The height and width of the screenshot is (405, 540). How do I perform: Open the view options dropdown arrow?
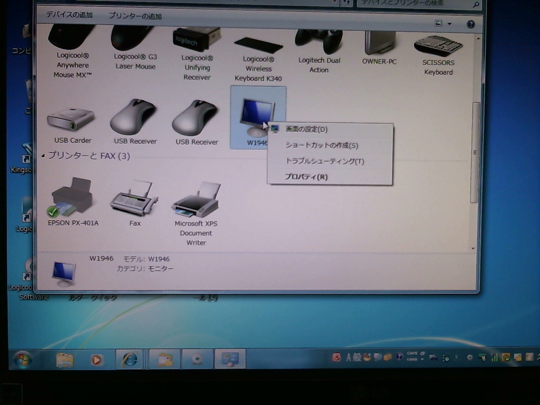(449, 24)
